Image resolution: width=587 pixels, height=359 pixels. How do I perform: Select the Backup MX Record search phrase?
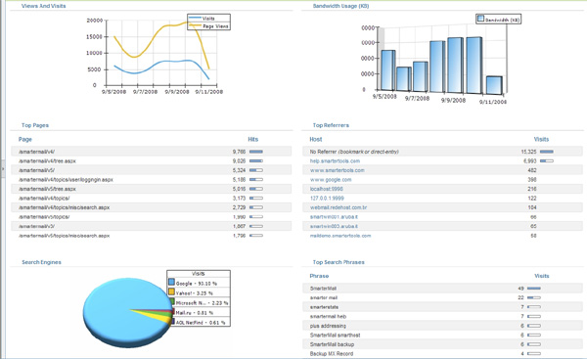[332, 354]
